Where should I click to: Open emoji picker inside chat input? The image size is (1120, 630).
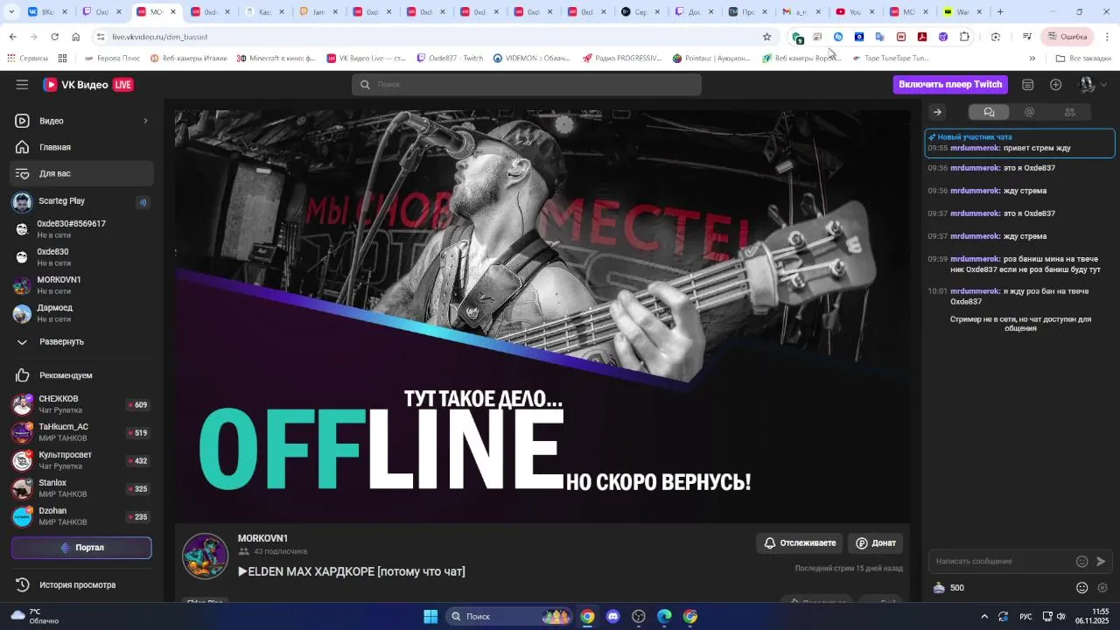coord(1082,562)
